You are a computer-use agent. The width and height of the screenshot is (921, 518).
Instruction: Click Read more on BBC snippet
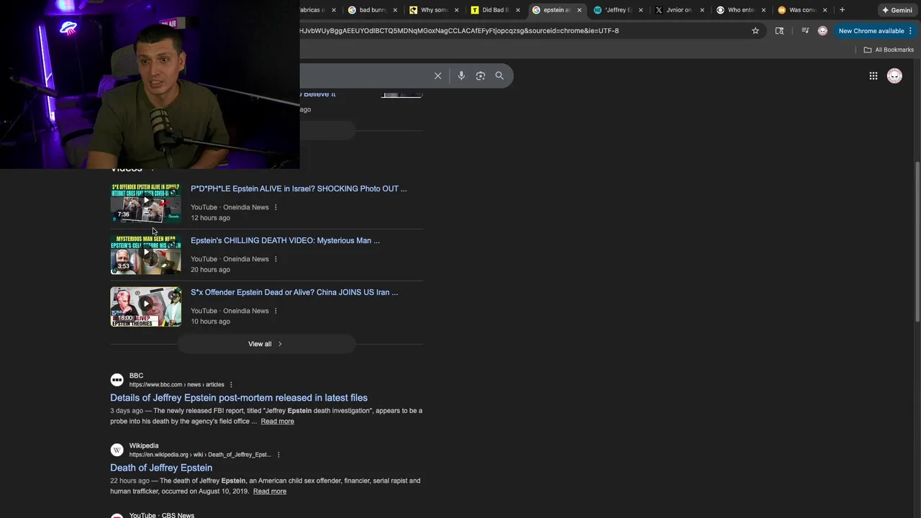point(277,422)
